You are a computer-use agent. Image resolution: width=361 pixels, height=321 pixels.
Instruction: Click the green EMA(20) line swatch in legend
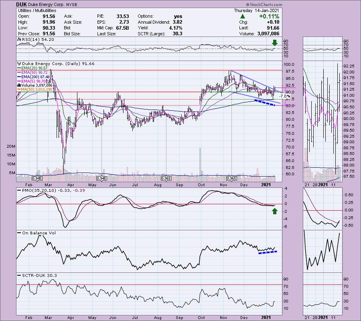point(19,68)
